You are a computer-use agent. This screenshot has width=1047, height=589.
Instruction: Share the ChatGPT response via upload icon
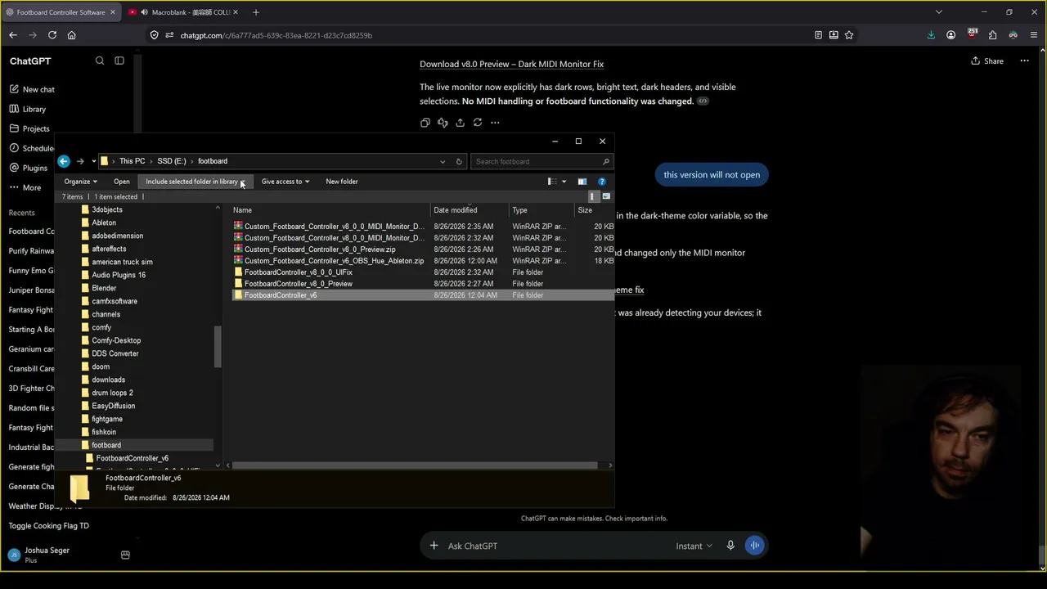coord(461,123)
